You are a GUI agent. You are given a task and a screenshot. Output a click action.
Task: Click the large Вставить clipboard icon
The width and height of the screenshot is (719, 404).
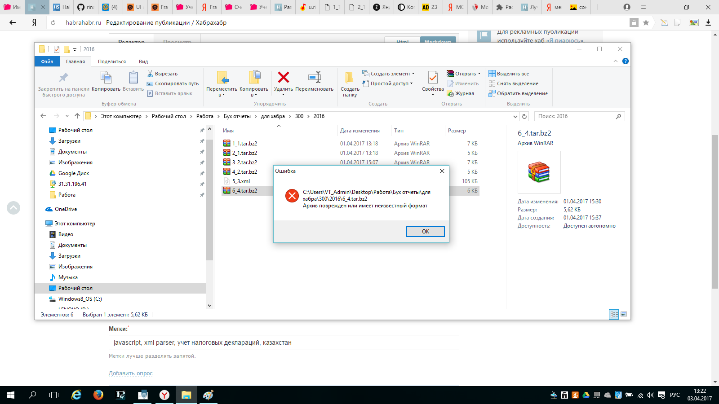click(133, 77)
